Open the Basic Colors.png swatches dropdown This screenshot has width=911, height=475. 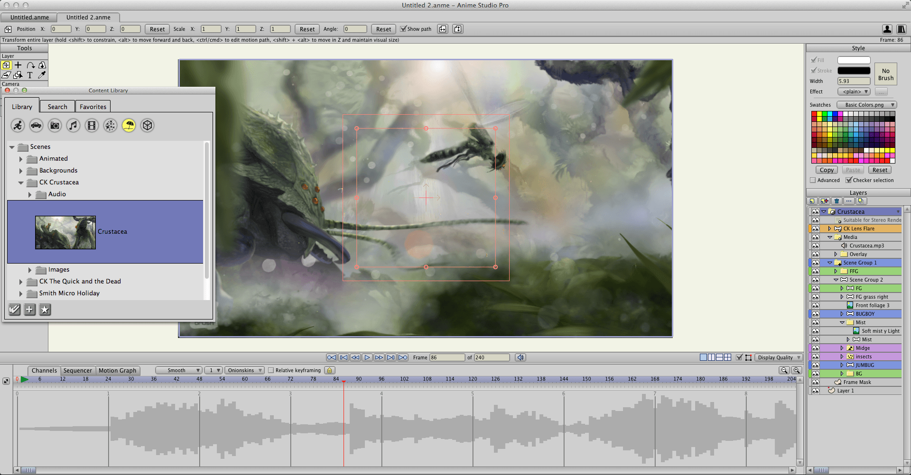(866, 105)
